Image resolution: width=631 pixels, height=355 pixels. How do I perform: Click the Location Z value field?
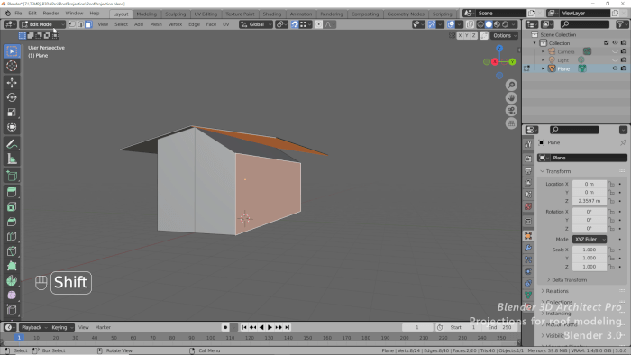[590, 201]
